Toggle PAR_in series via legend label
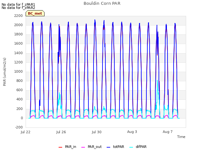 click(70, 147)
